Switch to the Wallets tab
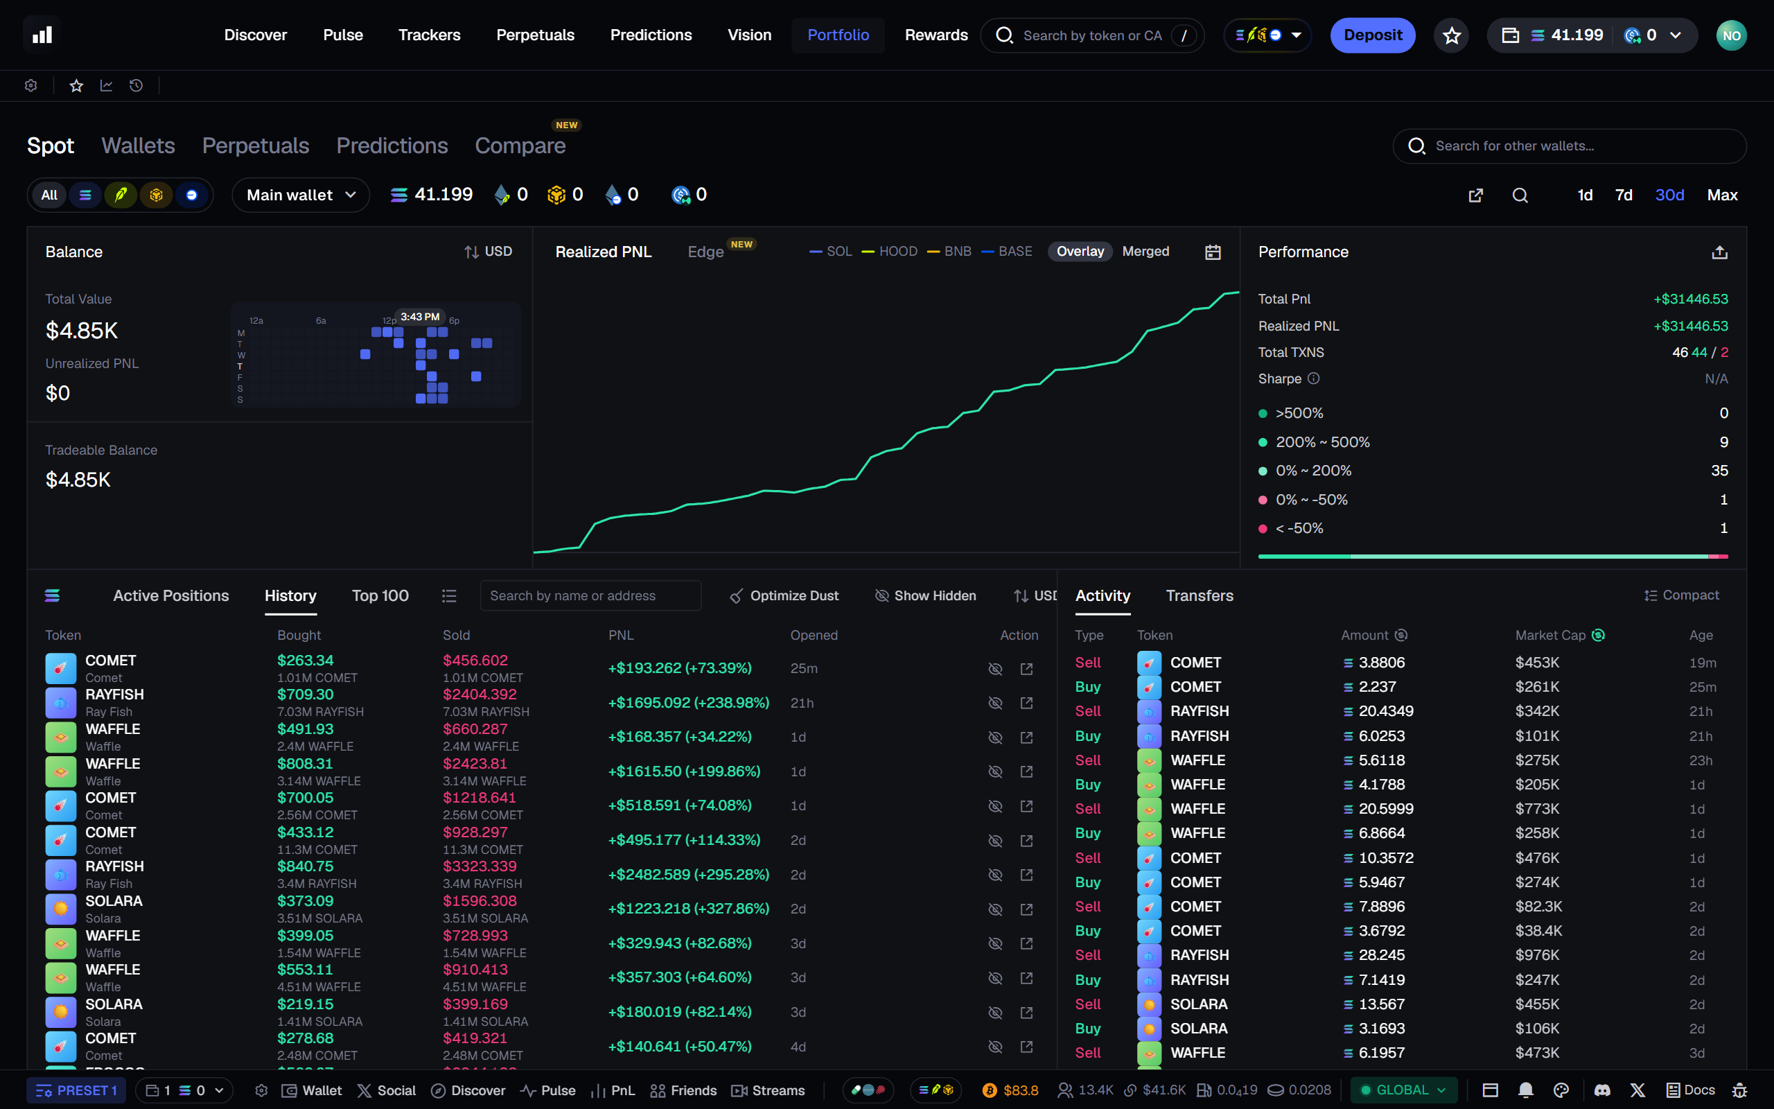The height and width of the screenshot is (1109, 1774). 138,146
